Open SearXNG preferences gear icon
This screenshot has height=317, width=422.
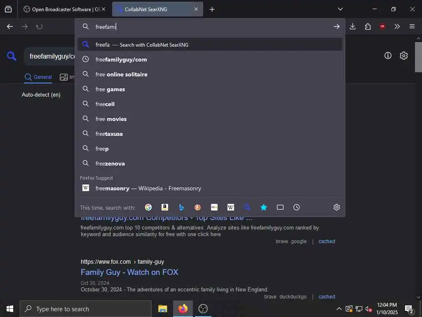(404, 56)
